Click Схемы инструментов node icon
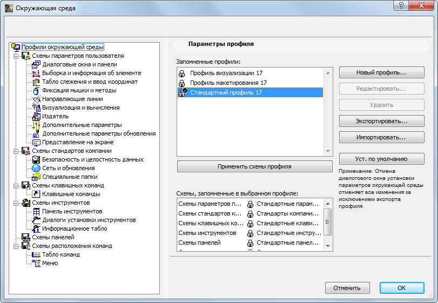This screenshot has width=438, height=303. pos(26,203)
